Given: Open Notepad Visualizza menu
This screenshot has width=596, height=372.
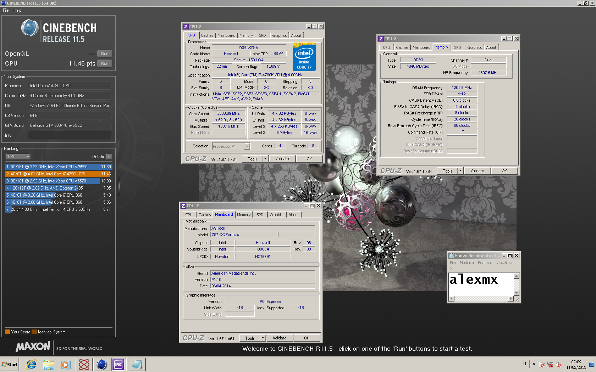Looking at the screenshot, I should click(504, 263).
